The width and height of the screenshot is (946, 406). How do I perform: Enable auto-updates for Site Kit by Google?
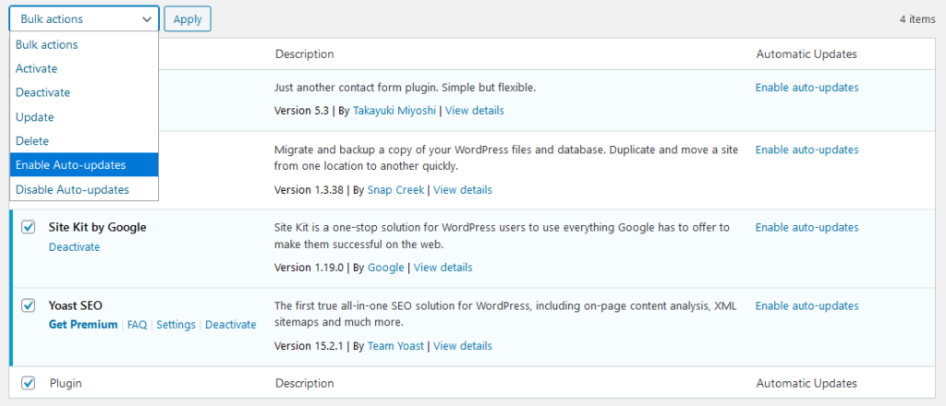click(807, 227)
